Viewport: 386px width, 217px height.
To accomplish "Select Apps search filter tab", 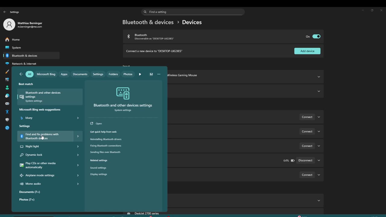I will 64,74.
